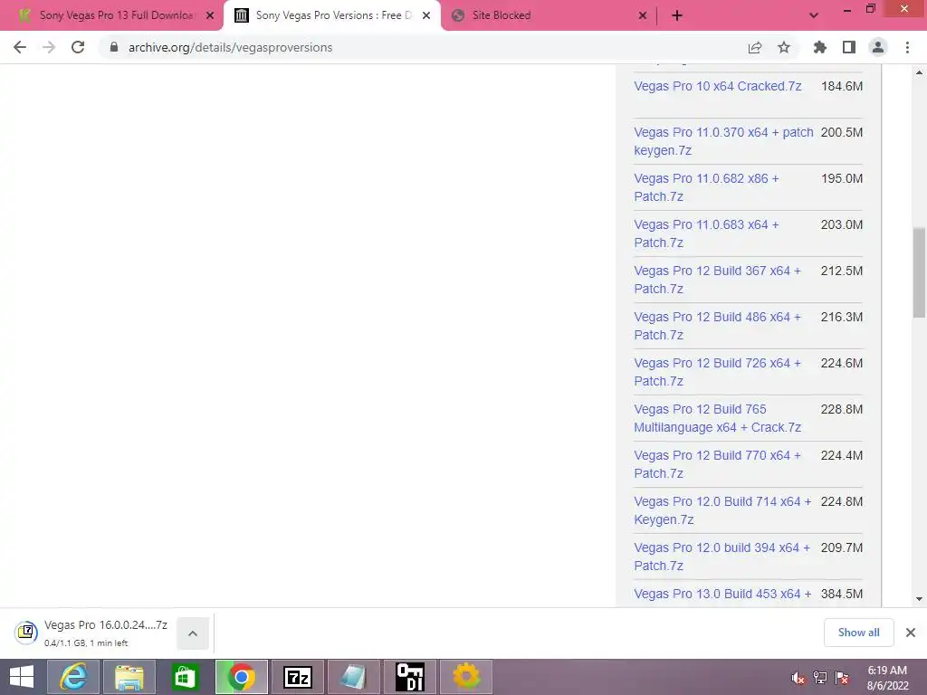
Task: Download Vegas Pro 12 Build 770 x64 + Patch.7z
Action: [718, 464]
